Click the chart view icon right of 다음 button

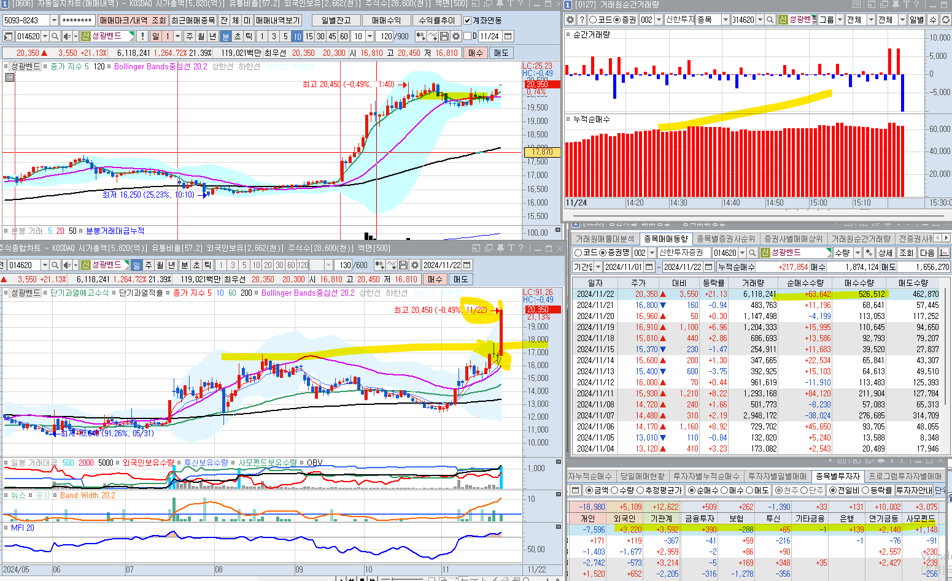(x=944, y=253)
